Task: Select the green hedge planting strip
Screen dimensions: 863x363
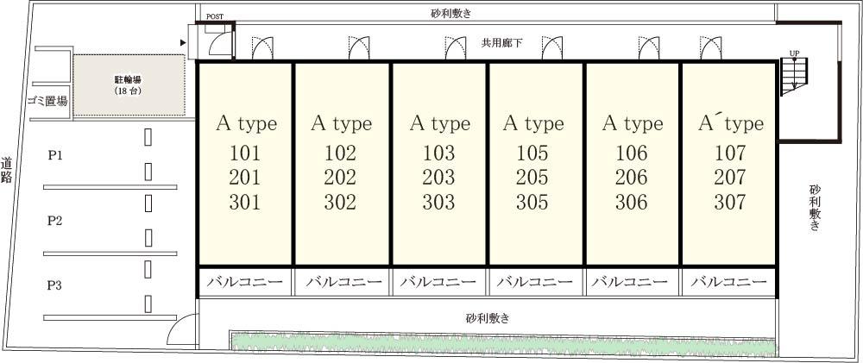Action: 503,344
